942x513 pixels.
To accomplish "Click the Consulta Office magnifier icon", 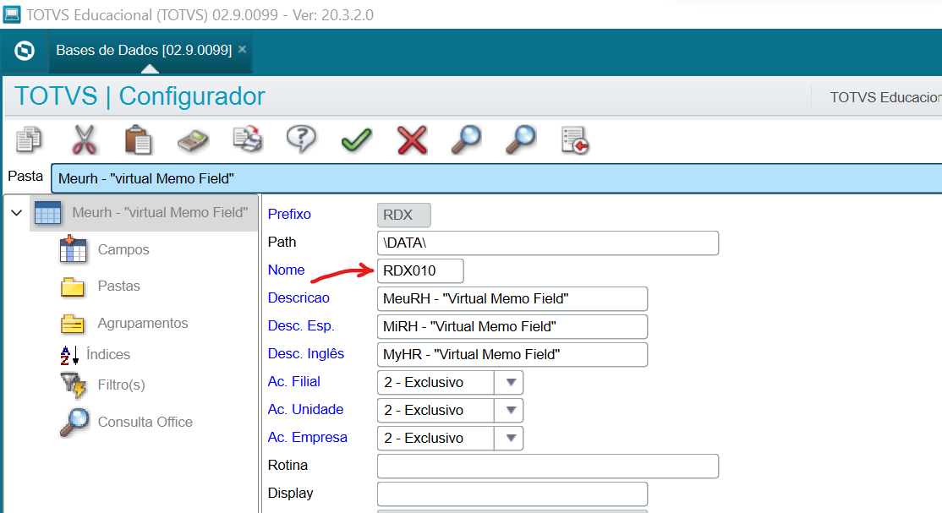I will click(74, 423).
